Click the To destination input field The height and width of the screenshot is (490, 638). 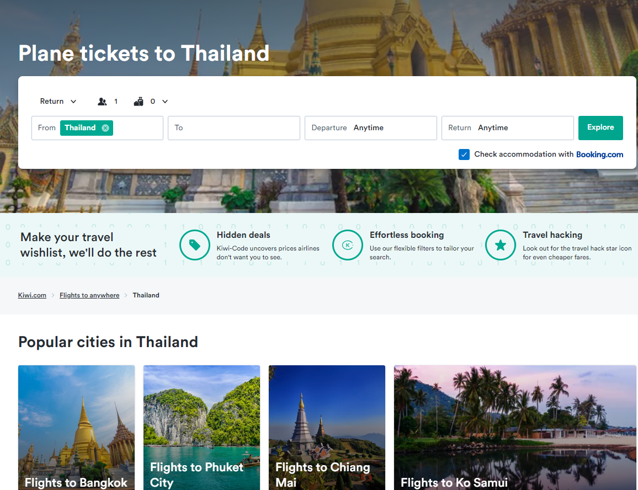coord(234,128)
